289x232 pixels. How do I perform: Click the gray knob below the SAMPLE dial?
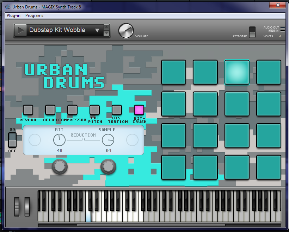108,167
